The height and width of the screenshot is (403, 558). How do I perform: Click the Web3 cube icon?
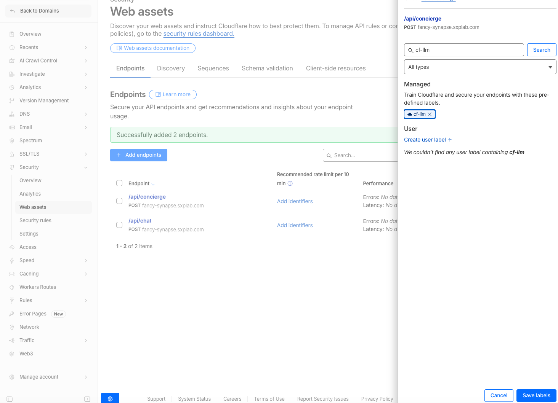(x=12, y=354)
